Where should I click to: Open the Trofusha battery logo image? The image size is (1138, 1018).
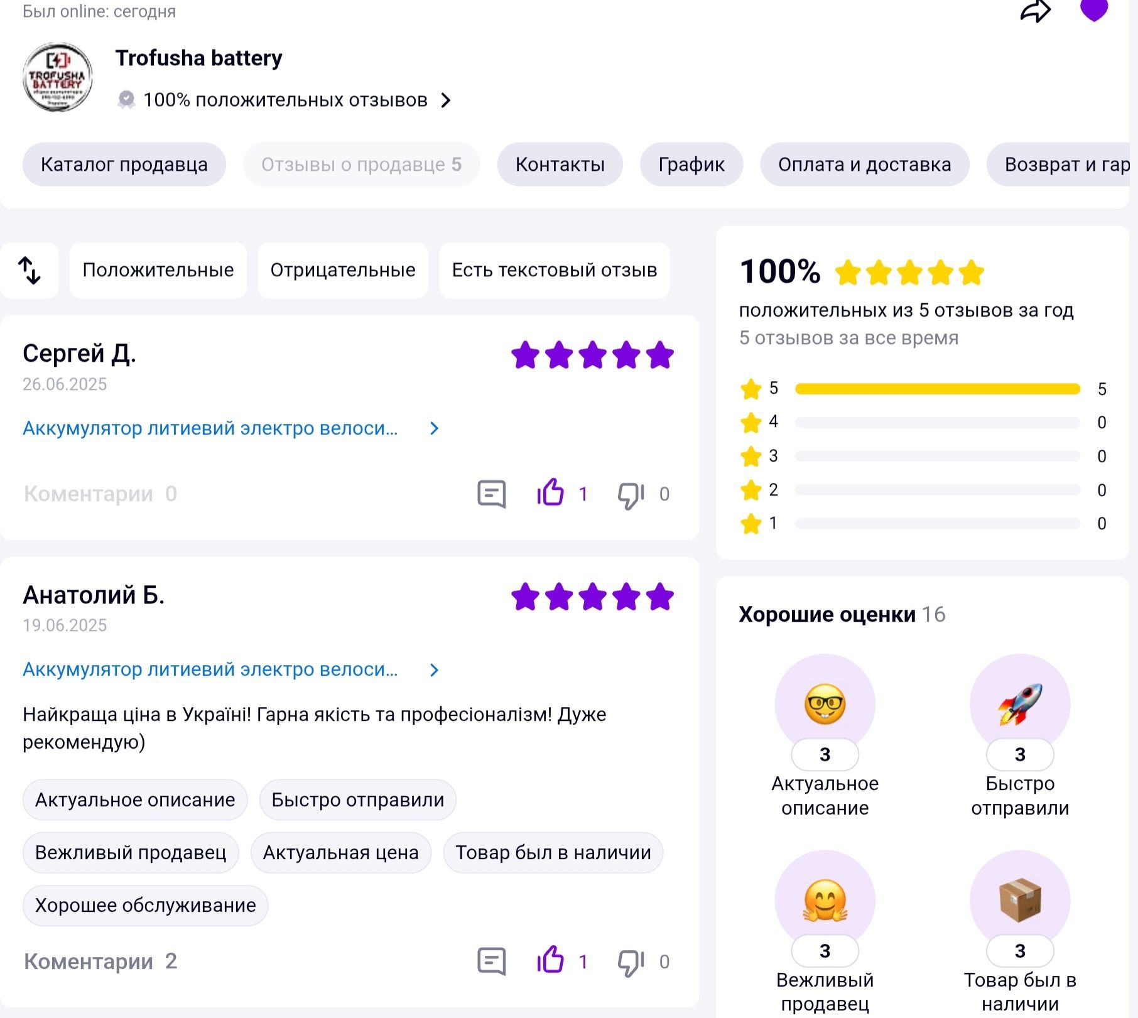click(58, 77)
